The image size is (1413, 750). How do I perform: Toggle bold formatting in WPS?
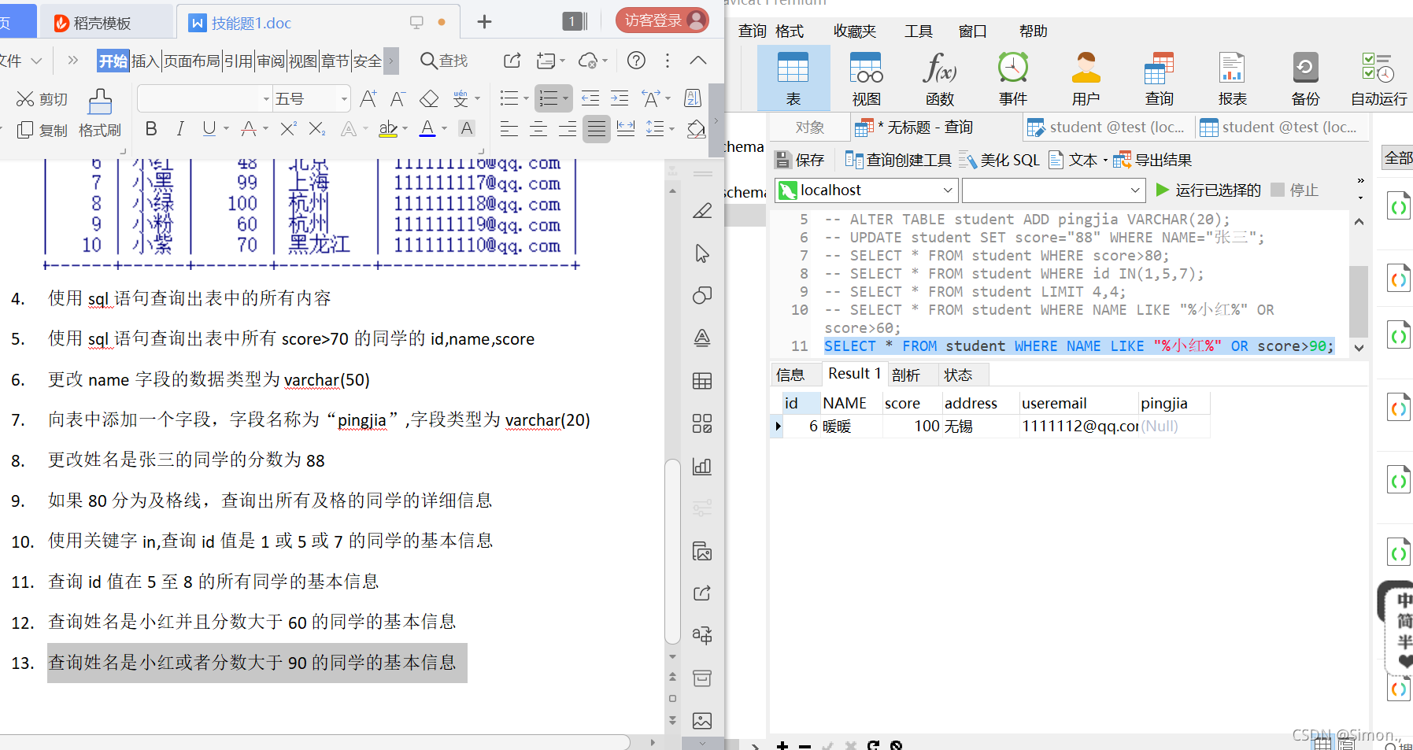[x=151, y=128]
